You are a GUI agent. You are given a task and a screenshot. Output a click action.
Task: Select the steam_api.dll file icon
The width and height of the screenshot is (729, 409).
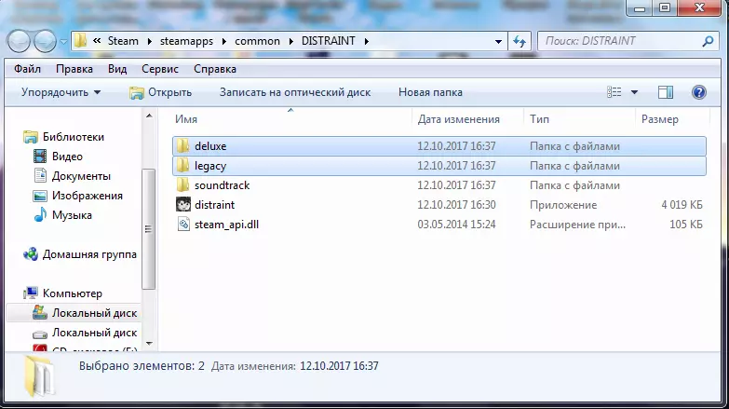pos(183,225)
